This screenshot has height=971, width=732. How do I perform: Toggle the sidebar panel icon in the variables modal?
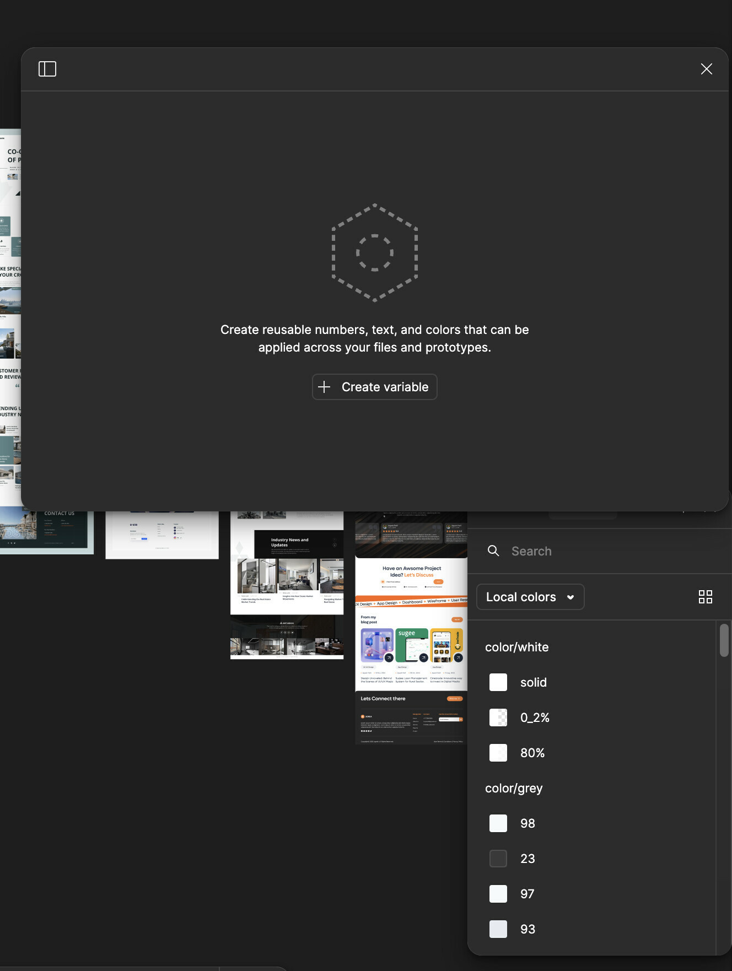click(47, 69)
